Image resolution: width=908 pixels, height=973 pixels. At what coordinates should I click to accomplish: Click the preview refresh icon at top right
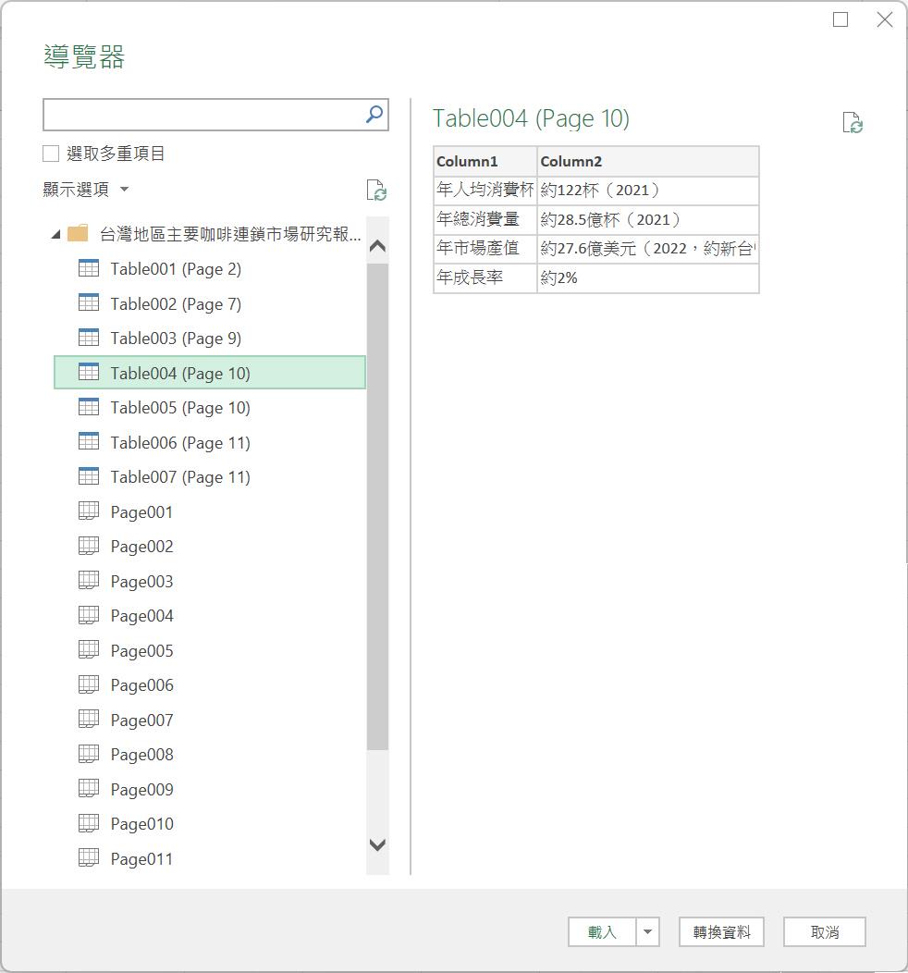coord(852,123)
